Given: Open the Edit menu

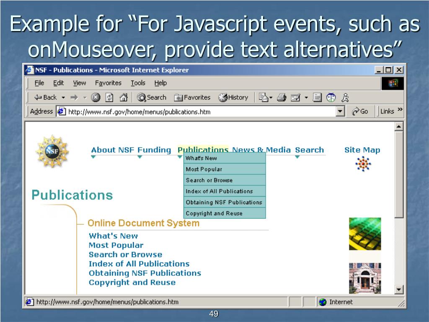Looking at the screenshot, I should tap(58, 83).
